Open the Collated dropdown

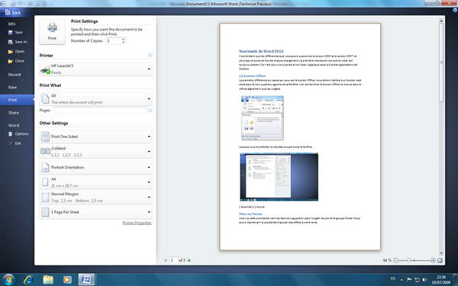[95, 152]
